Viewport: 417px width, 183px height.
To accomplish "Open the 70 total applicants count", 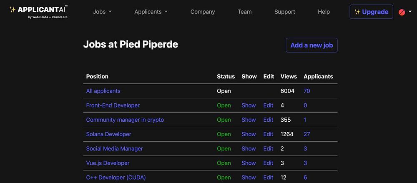I will [x=306, y=91].
